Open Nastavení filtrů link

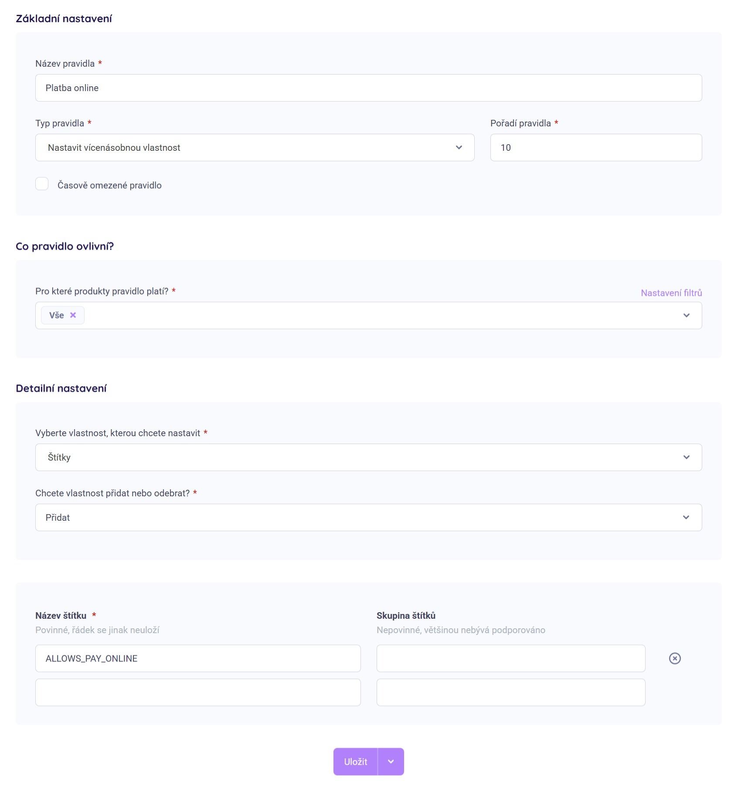tap(671, 293)
